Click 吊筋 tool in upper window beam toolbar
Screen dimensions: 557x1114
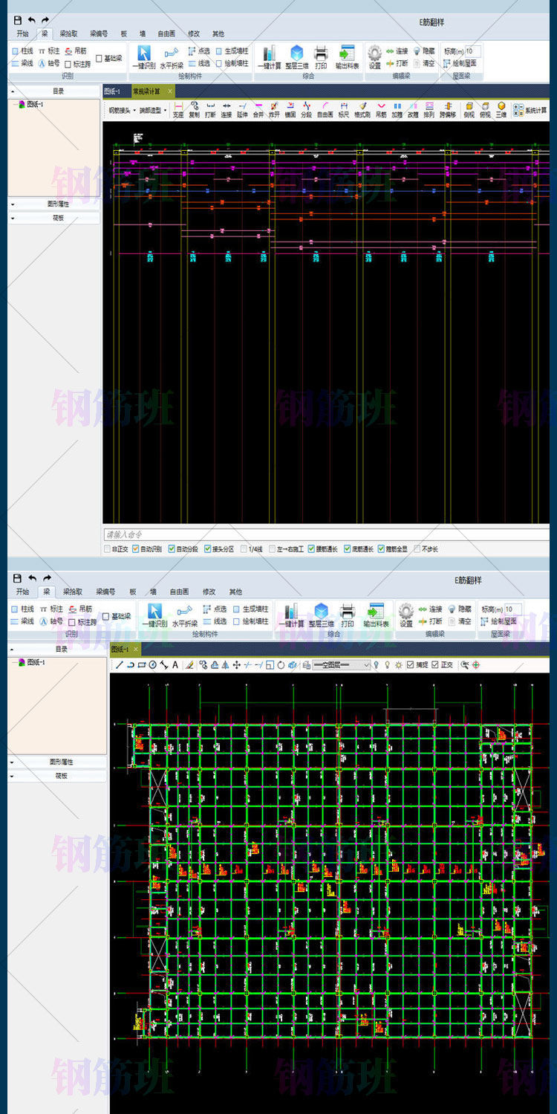(x=381, y=111)
